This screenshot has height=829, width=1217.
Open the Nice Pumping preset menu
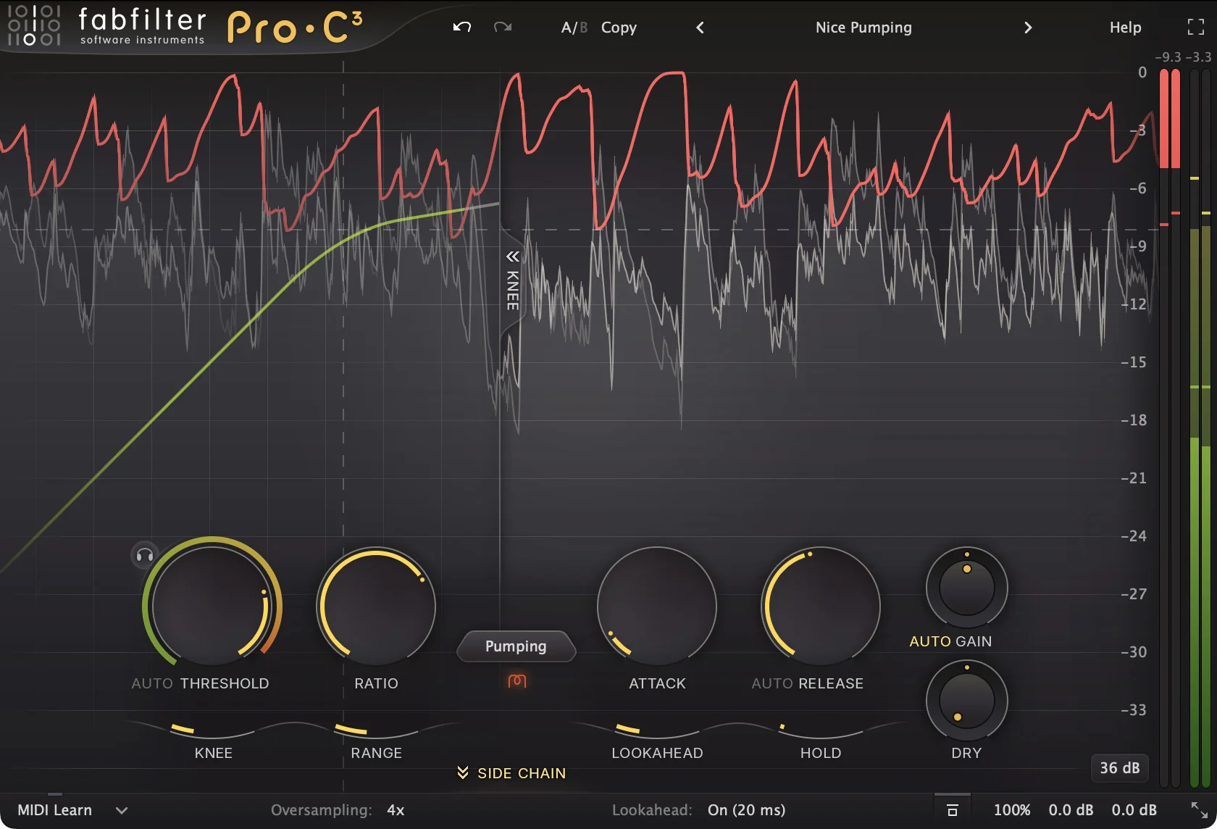[x=863, y=28]
